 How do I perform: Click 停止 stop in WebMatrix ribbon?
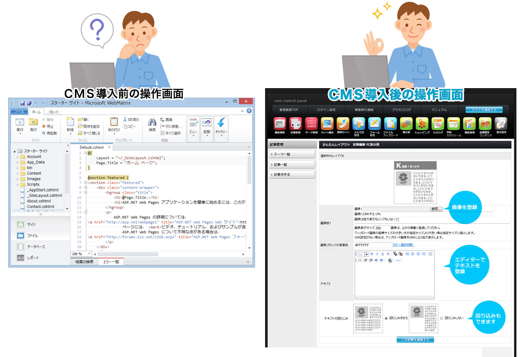tap(48, 126)
